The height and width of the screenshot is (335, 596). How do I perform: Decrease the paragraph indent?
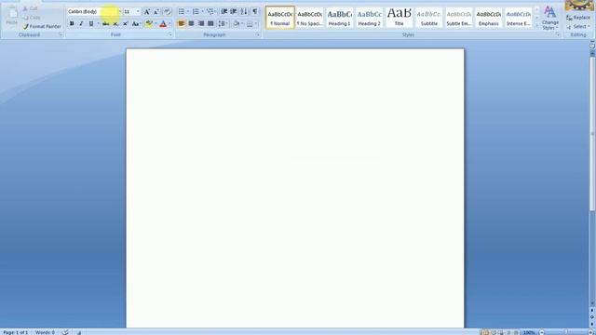[224, 11]
